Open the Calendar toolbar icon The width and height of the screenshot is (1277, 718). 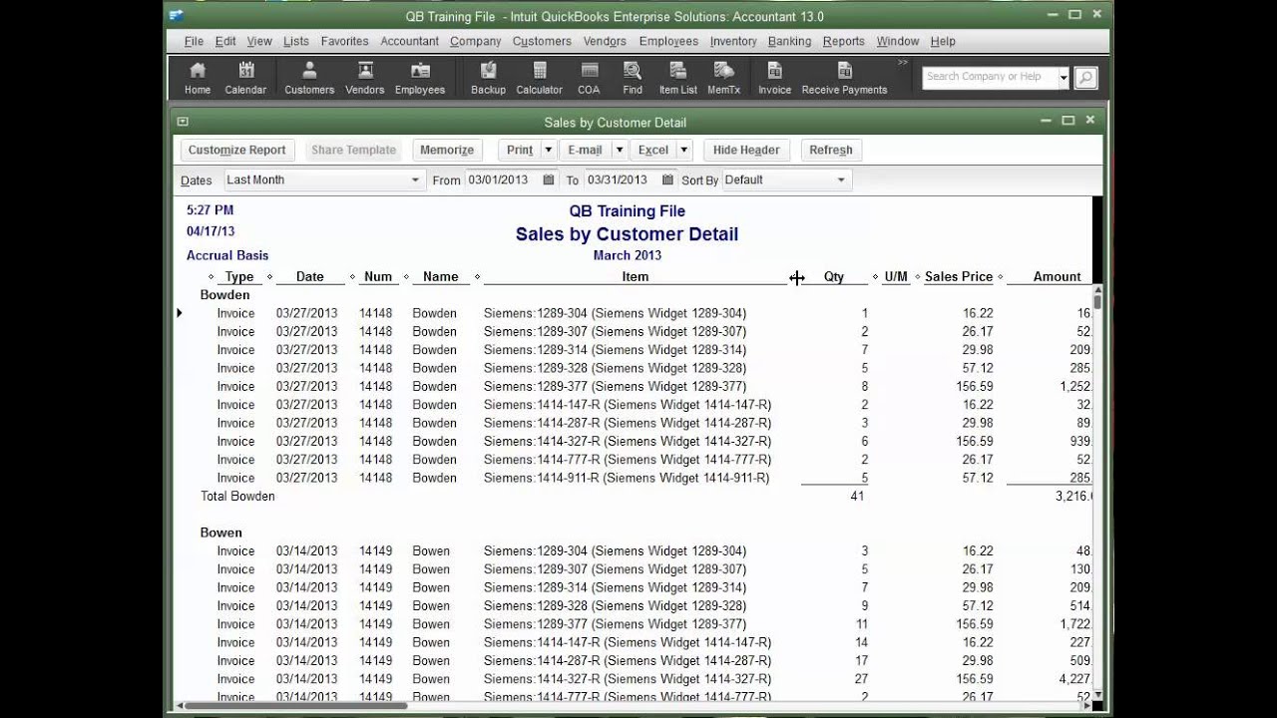click(x=245, y=78)
